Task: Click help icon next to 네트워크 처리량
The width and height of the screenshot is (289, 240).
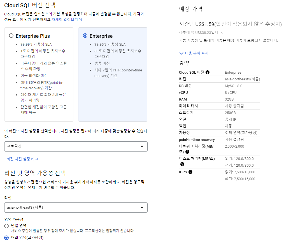Action: (x=187, y=152)
